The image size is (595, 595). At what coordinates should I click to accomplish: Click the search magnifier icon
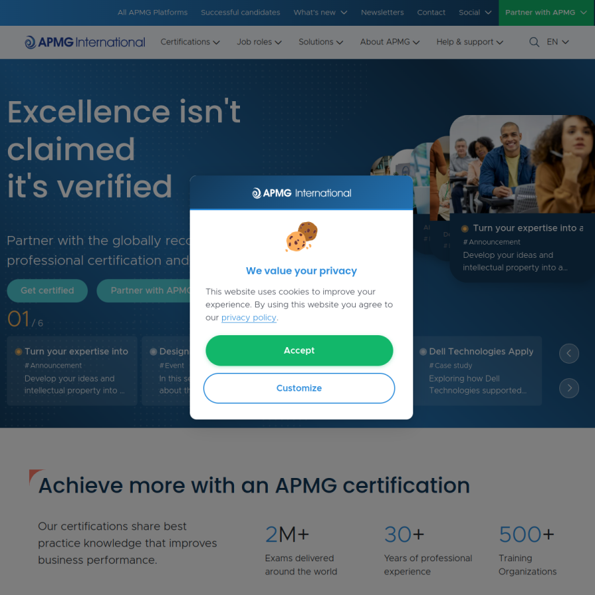[x=534, y=42]
